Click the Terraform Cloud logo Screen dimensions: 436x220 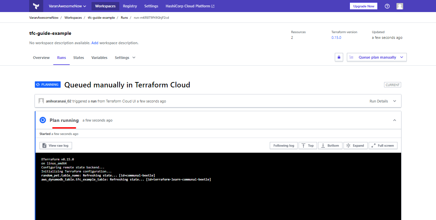coord(36,6)
